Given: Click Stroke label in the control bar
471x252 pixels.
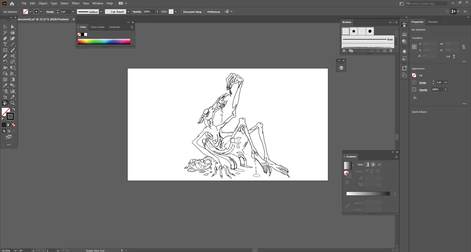Looking at the screenshot, I should point(50,12).
